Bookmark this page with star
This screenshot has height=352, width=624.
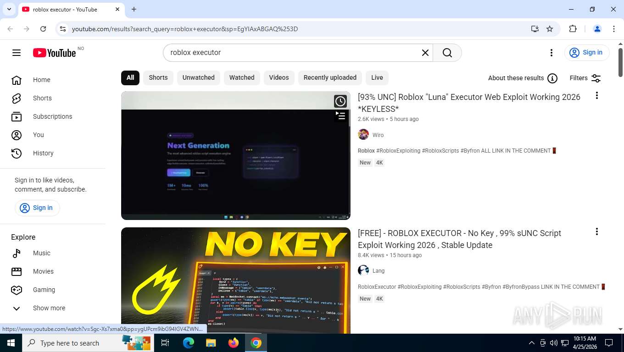550,29
